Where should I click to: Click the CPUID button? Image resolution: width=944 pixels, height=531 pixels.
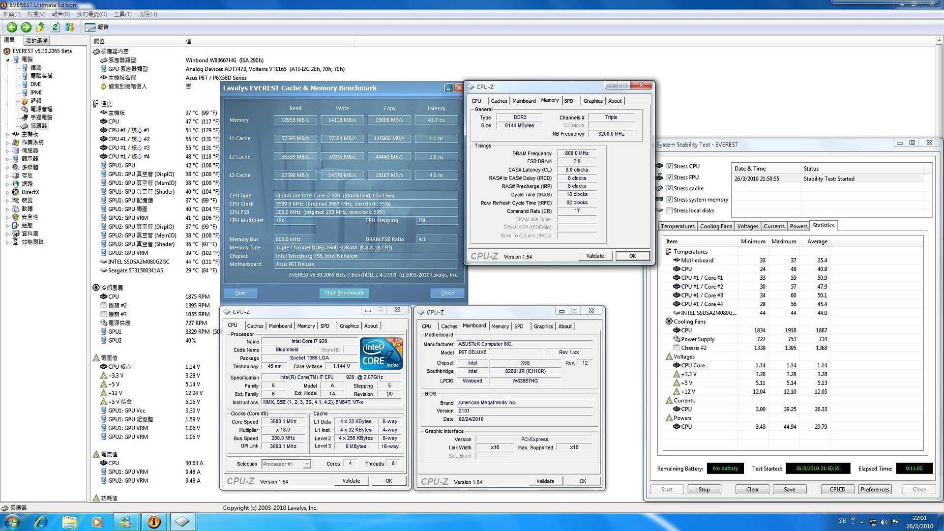point(837,490)
